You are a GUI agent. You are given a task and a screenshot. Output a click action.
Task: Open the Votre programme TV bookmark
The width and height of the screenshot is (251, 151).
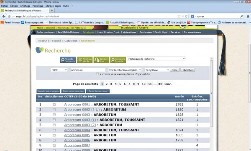(x=202, y=23)
